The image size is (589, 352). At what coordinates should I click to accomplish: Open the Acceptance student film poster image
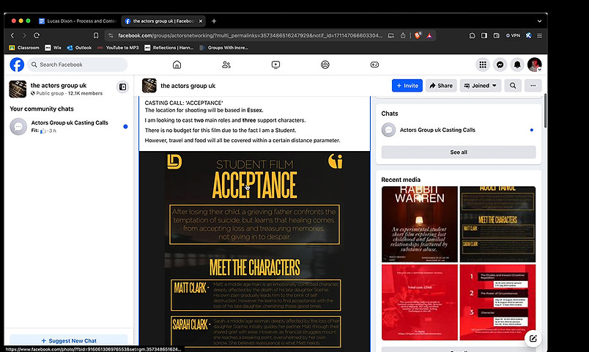click(254, 252)
